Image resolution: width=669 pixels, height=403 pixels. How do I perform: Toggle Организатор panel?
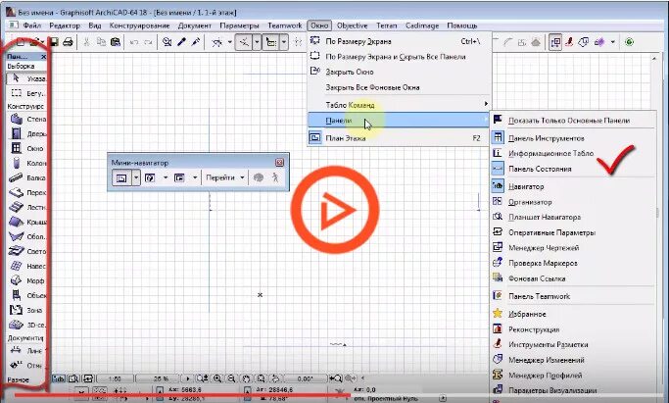tap(573, 202)
